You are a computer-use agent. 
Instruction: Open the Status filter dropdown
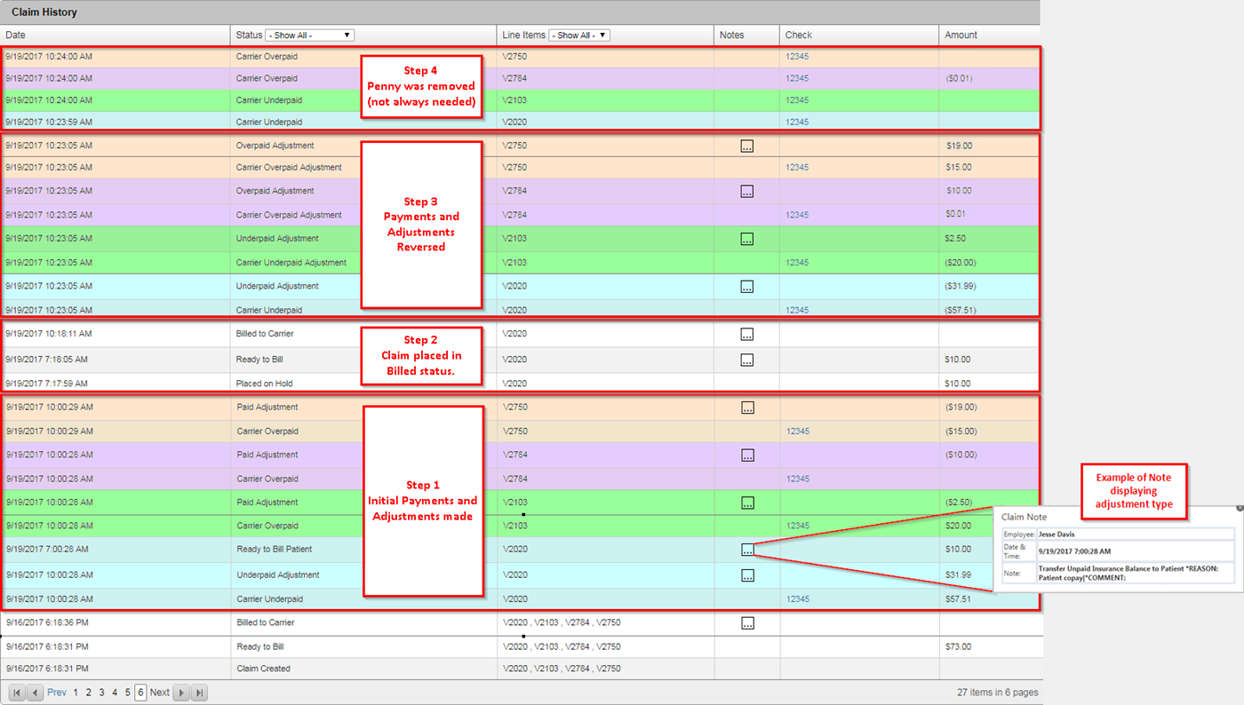tap(309, 36)
